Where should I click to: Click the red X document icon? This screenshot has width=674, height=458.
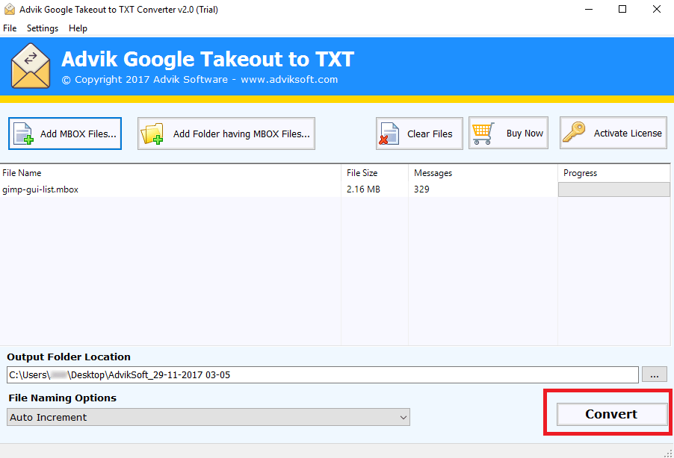coord(389,134)
